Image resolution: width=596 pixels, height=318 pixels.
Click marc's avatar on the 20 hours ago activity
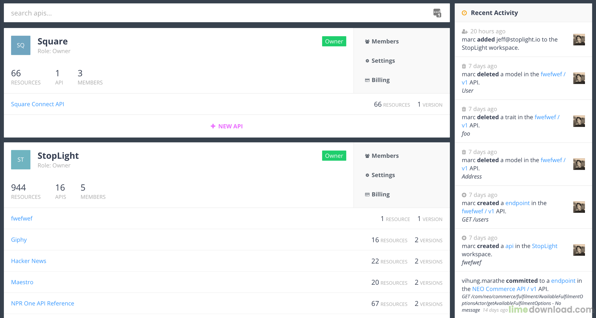(x=579, y=40)
